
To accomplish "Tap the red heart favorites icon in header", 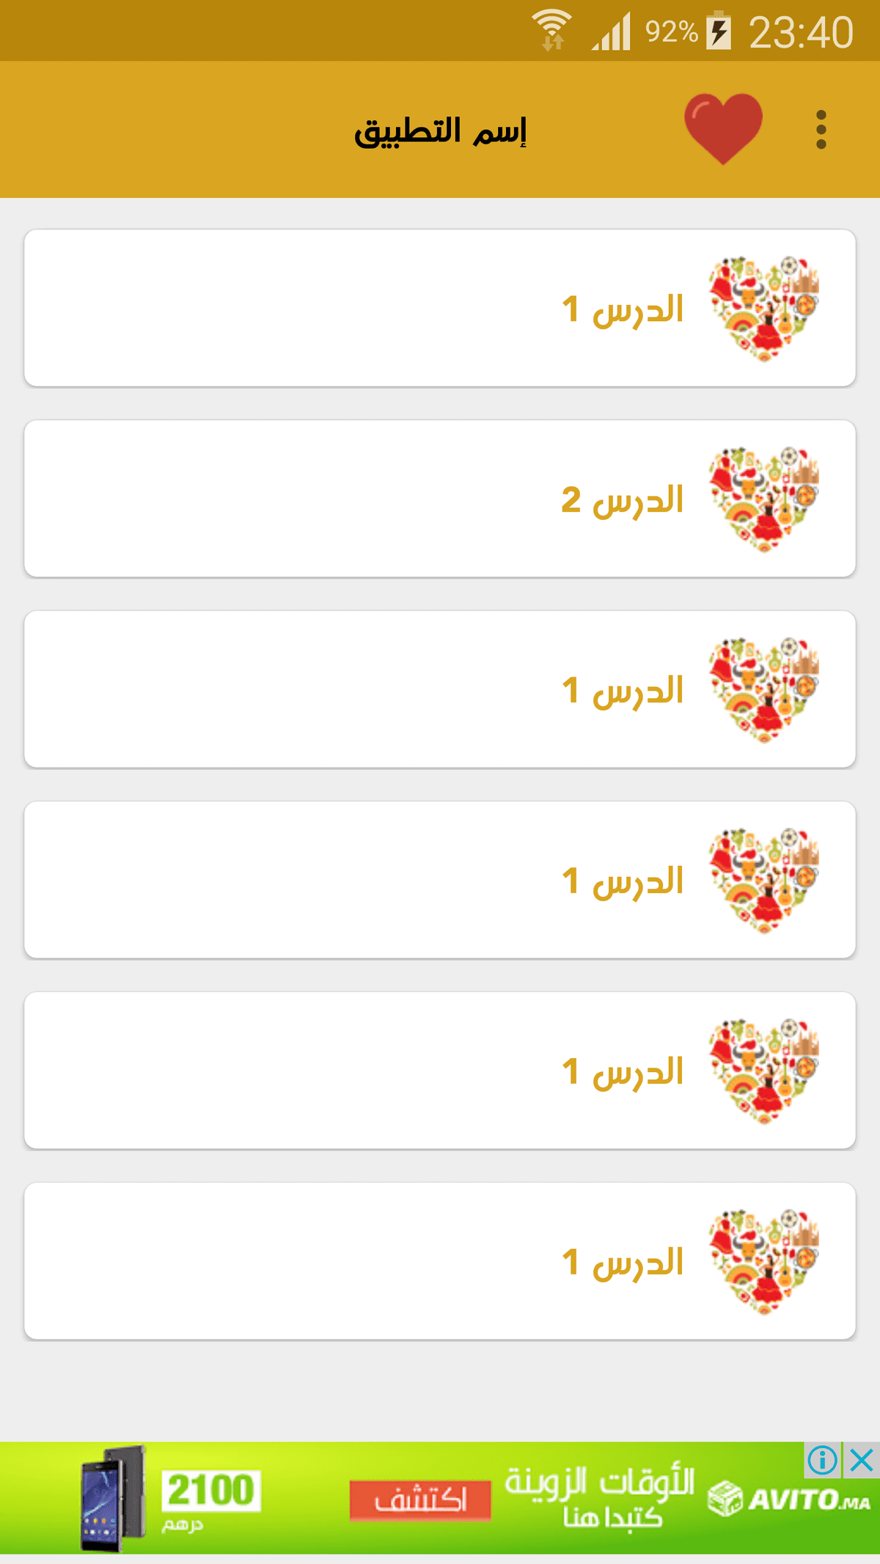I will (x=723, y=128).
